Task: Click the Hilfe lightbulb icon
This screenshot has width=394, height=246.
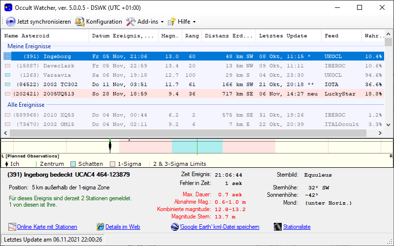Action: [172, 22]
